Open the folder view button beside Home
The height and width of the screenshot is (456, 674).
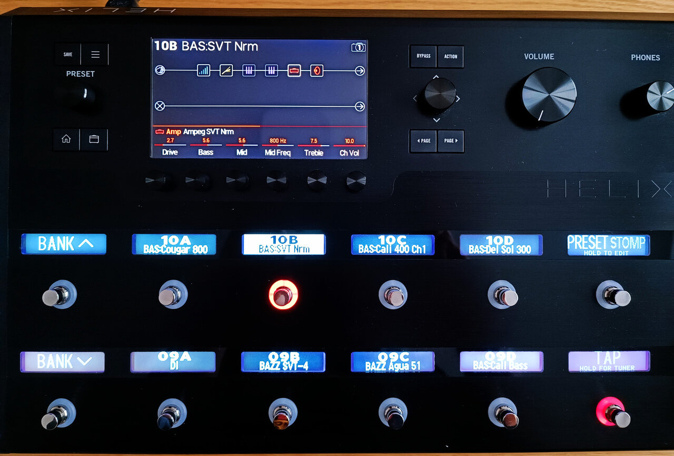tap(94, 139)
